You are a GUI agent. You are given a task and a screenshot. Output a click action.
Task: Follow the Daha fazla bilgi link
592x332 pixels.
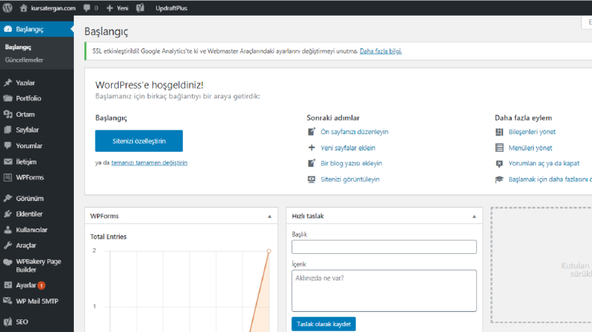[x=381, y=51]
